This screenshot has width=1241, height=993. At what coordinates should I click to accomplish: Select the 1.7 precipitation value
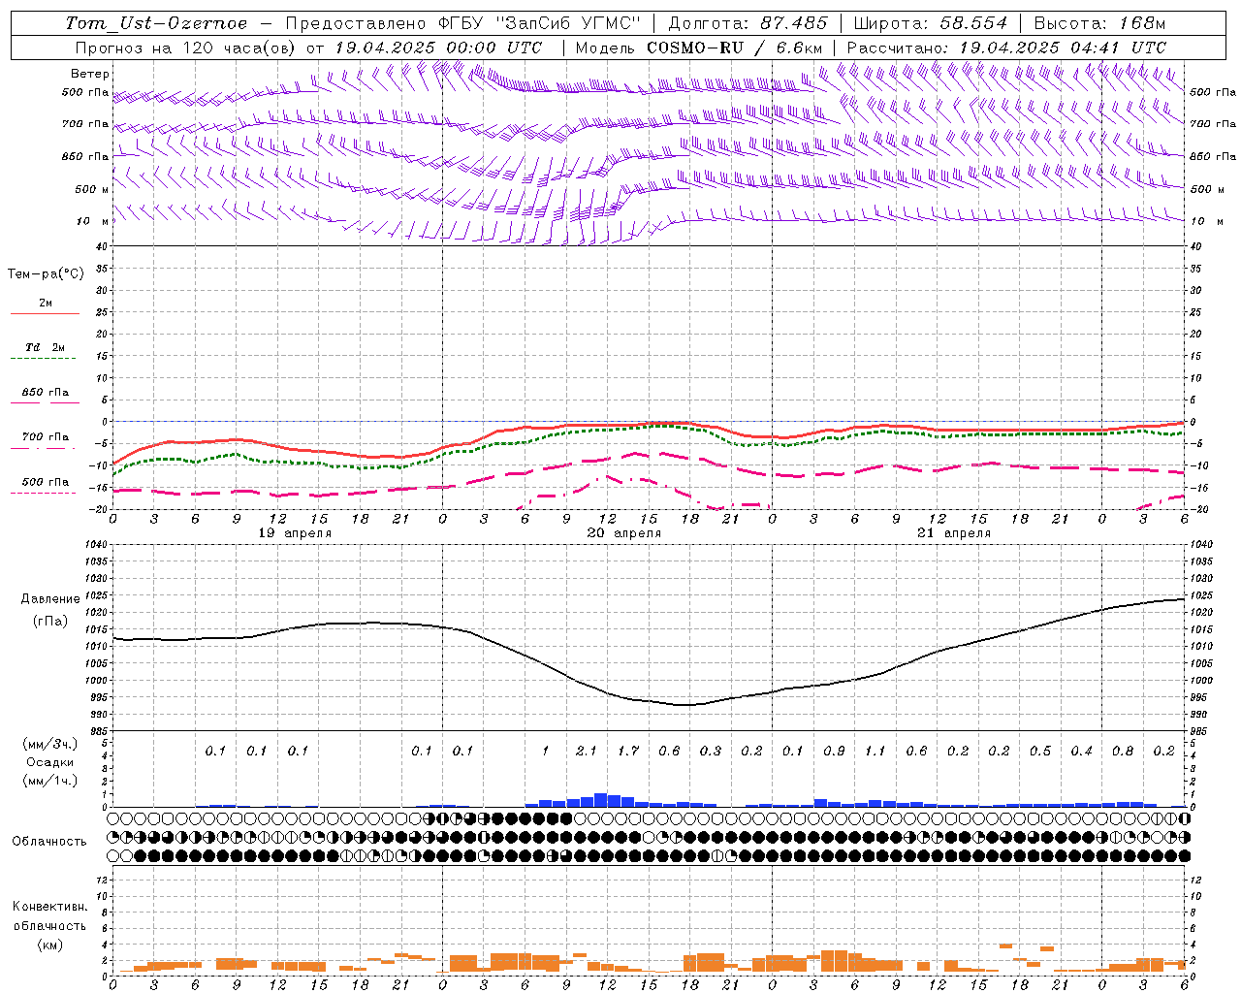point(628,751)
